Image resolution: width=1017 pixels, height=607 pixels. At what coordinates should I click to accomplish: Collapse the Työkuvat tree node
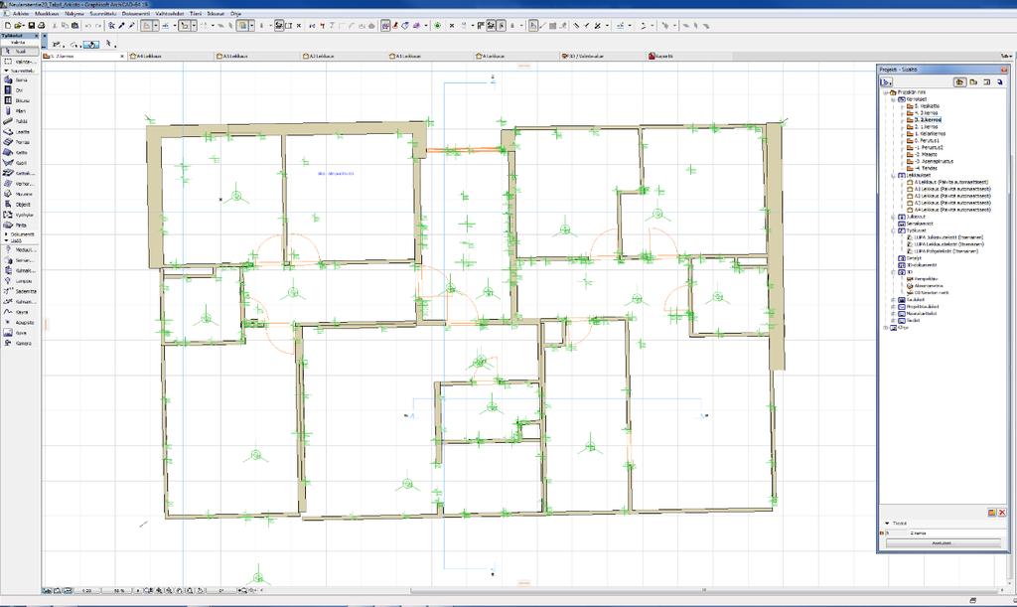point(894,230)
